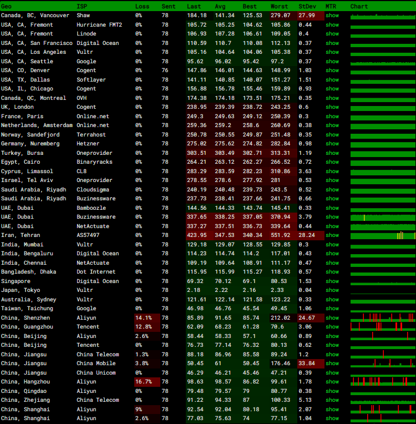Show MTR for Fremont Hurricane FMT2
Image resolution: width=416 pixels, height=424 pixels.
click(x=332, y=25)
